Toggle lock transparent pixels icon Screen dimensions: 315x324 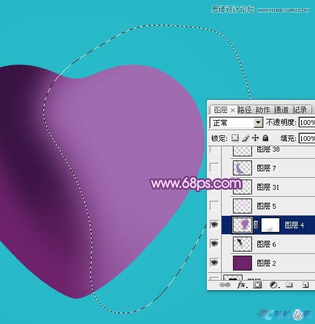[235, 138]
